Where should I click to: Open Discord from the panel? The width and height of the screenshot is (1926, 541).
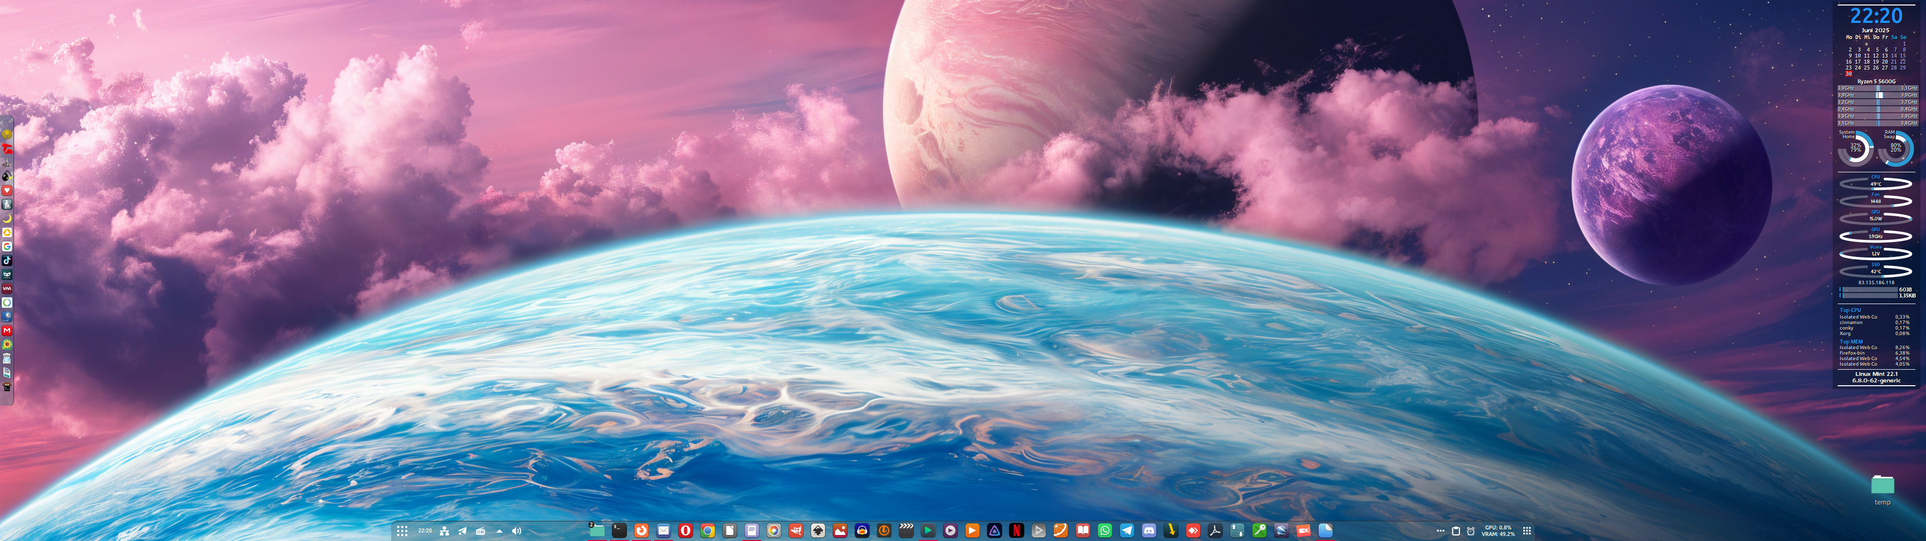[x=1149, y=530]
